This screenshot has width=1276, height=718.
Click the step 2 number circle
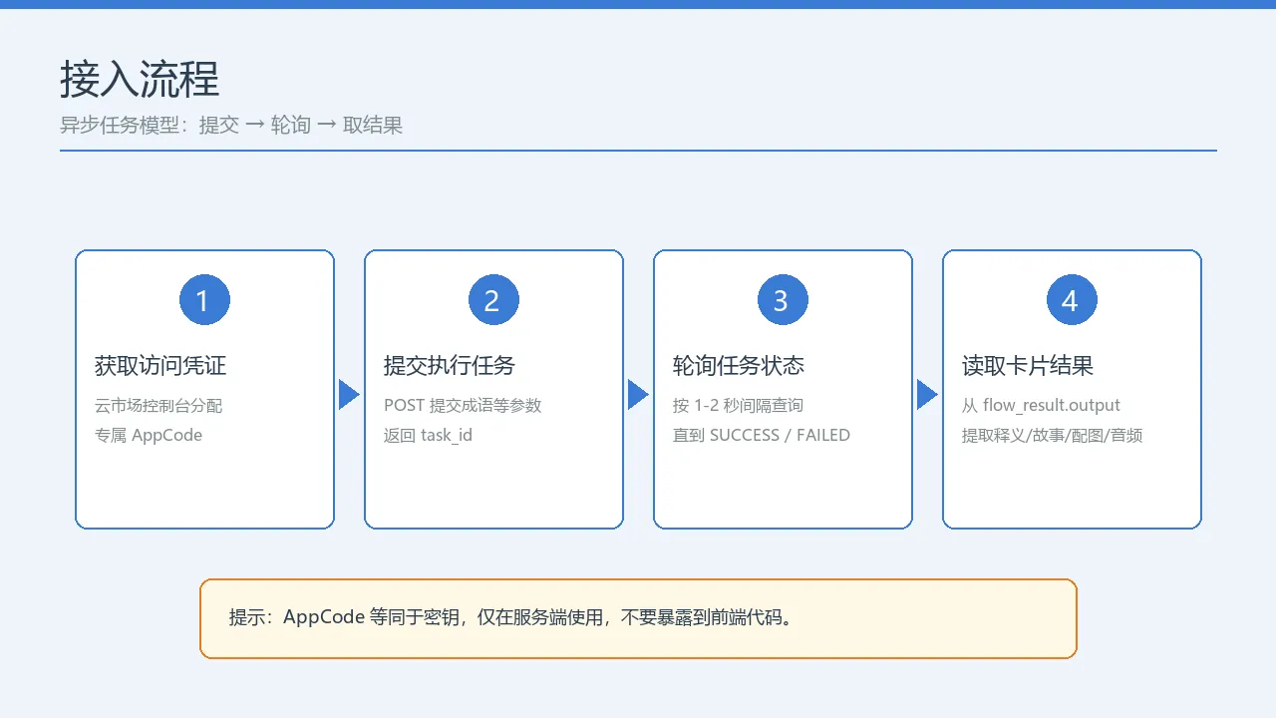tap(493, 300)
